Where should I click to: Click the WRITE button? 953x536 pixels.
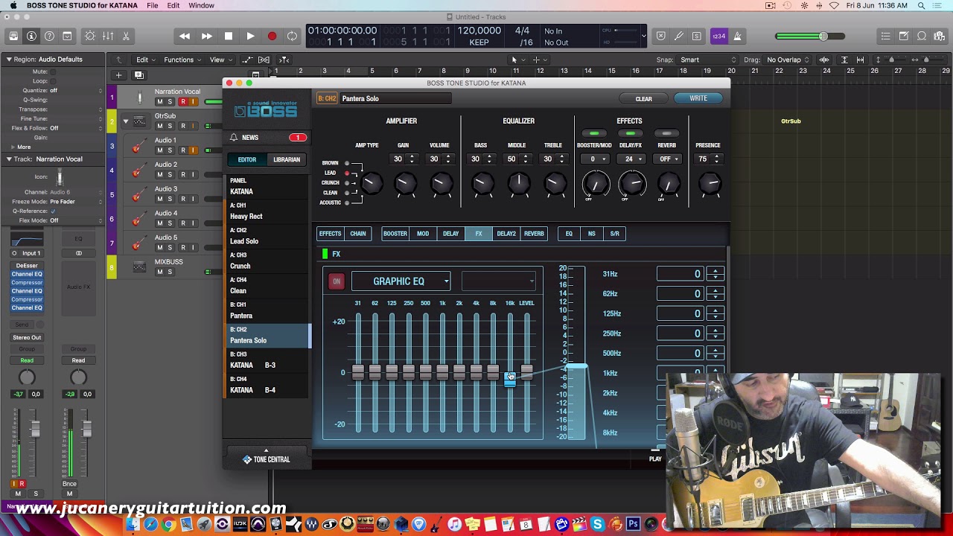tap(698, 98)
